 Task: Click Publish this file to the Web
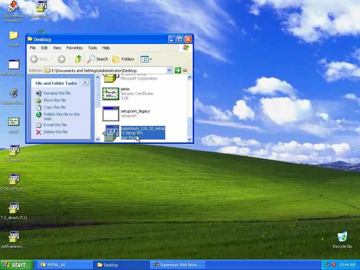[x=62, y=116]
